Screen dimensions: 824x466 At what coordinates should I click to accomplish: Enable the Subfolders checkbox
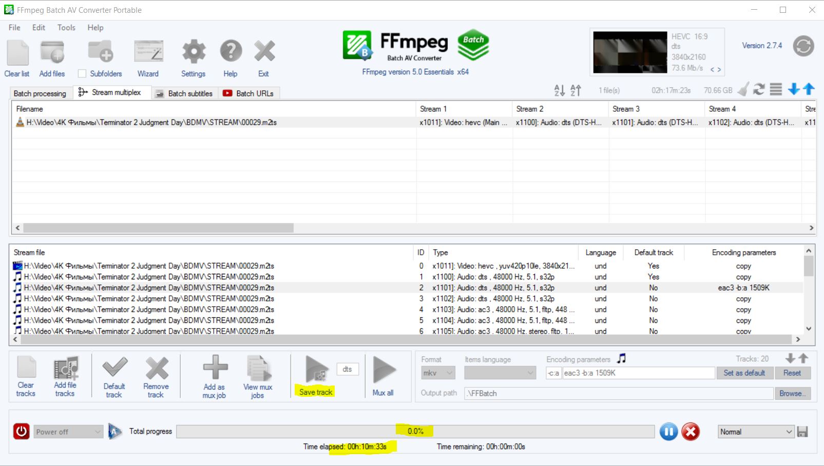click(82, 74)
